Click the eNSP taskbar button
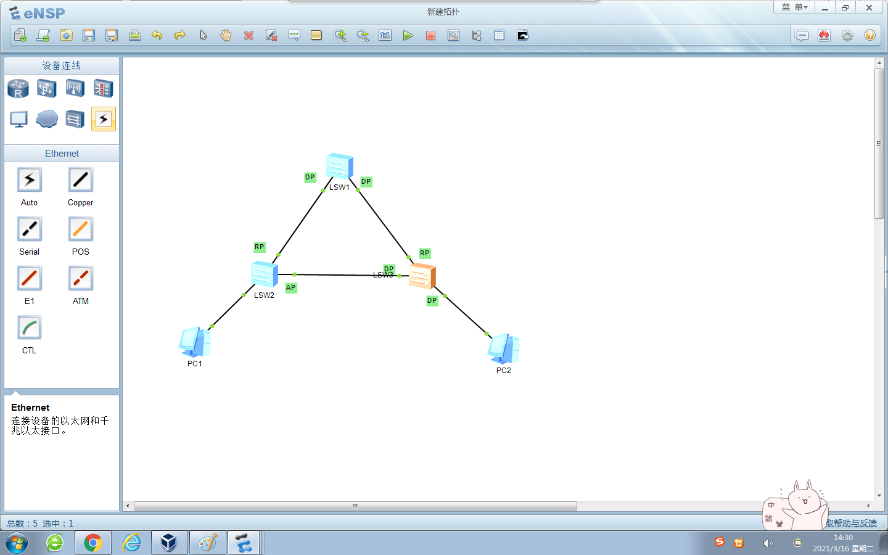This screenshot has height=555, width=888. 244,543
